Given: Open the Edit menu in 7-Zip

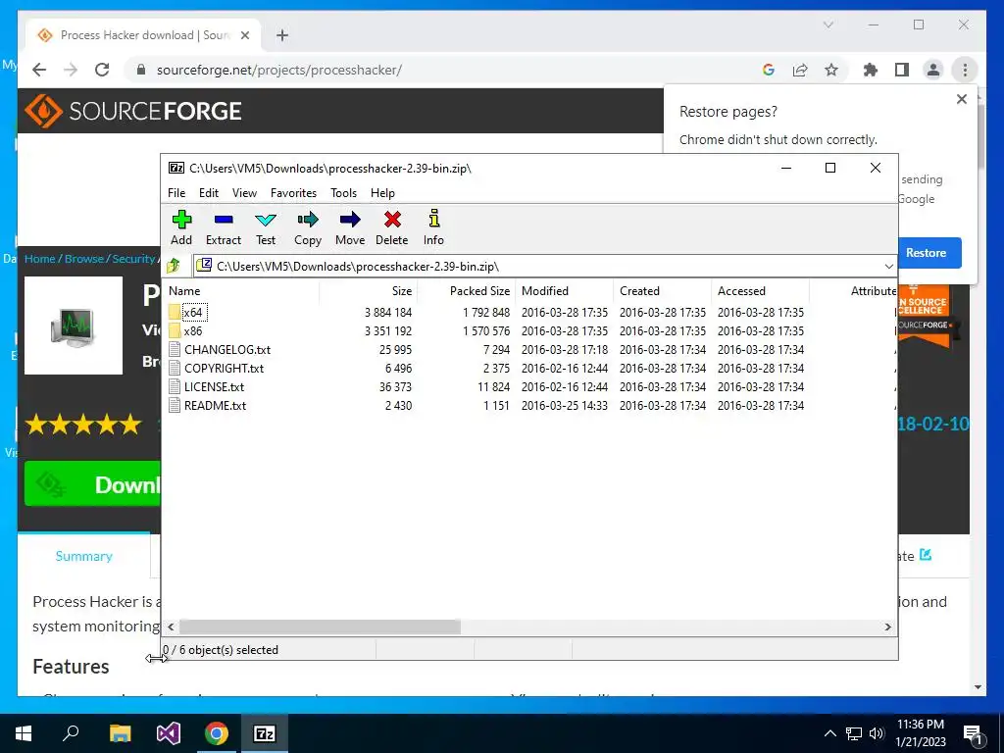Looking at the screenshot, I should [x=209, y=193].
